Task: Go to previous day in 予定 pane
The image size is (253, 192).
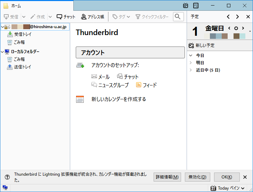Action: (x=228, y=17)
